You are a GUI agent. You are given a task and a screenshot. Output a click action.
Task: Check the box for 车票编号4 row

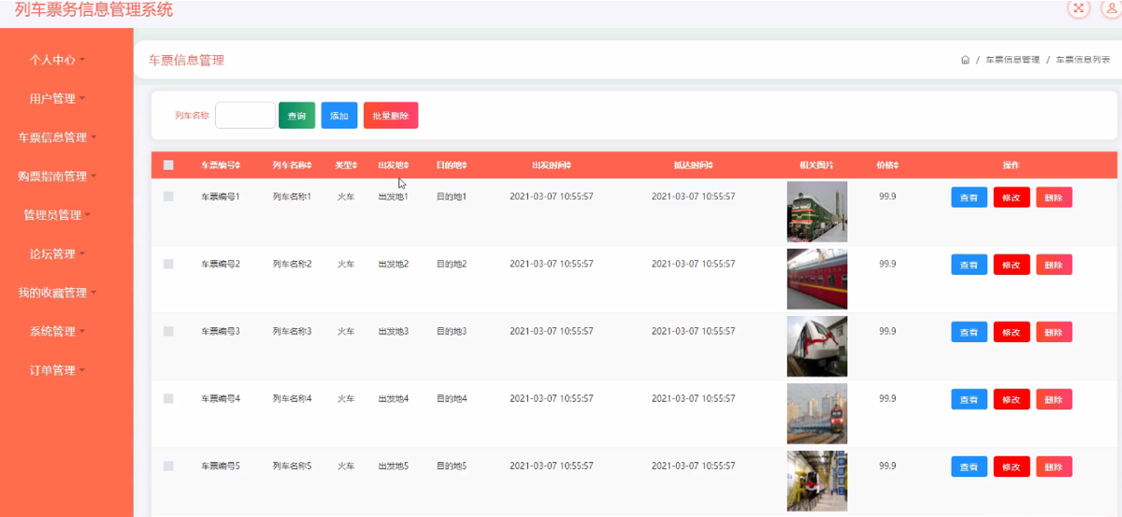coord(168,399)
